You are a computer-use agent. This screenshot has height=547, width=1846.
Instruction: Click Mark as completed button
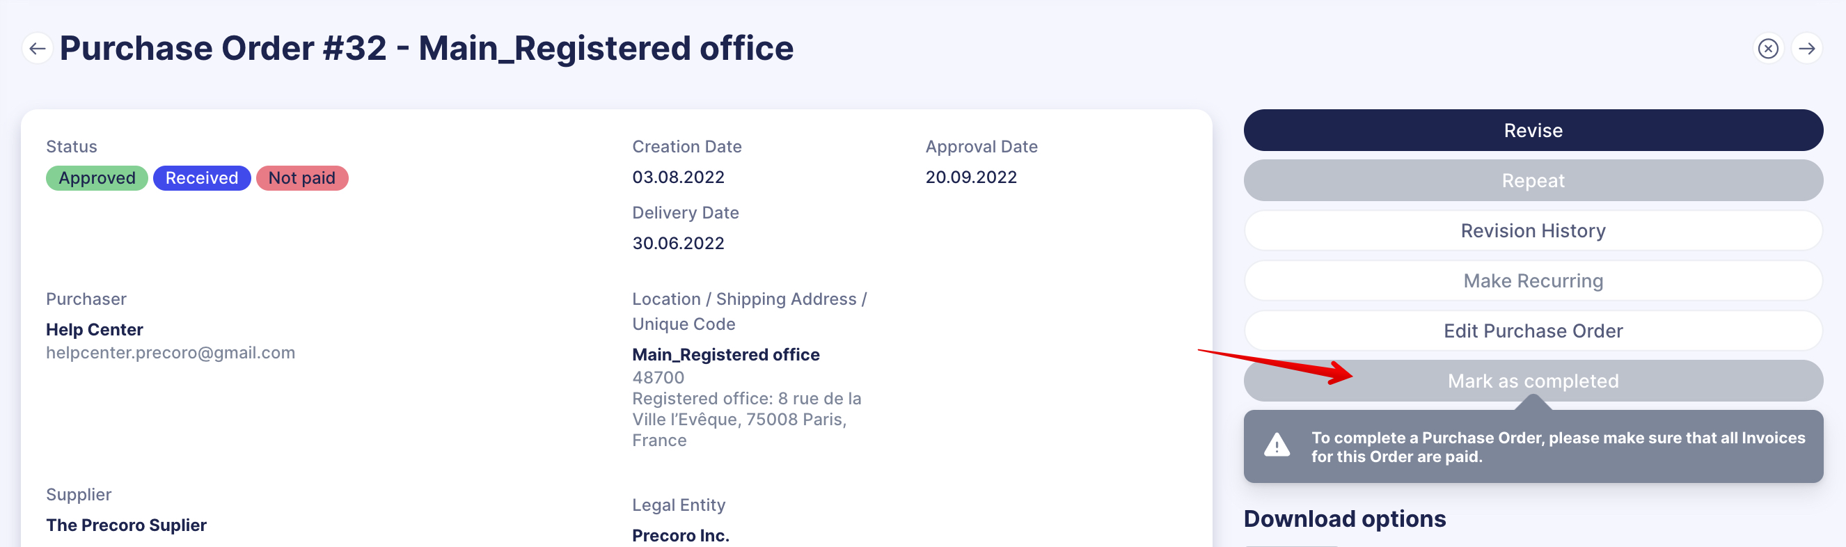[x=1533, y=381]
